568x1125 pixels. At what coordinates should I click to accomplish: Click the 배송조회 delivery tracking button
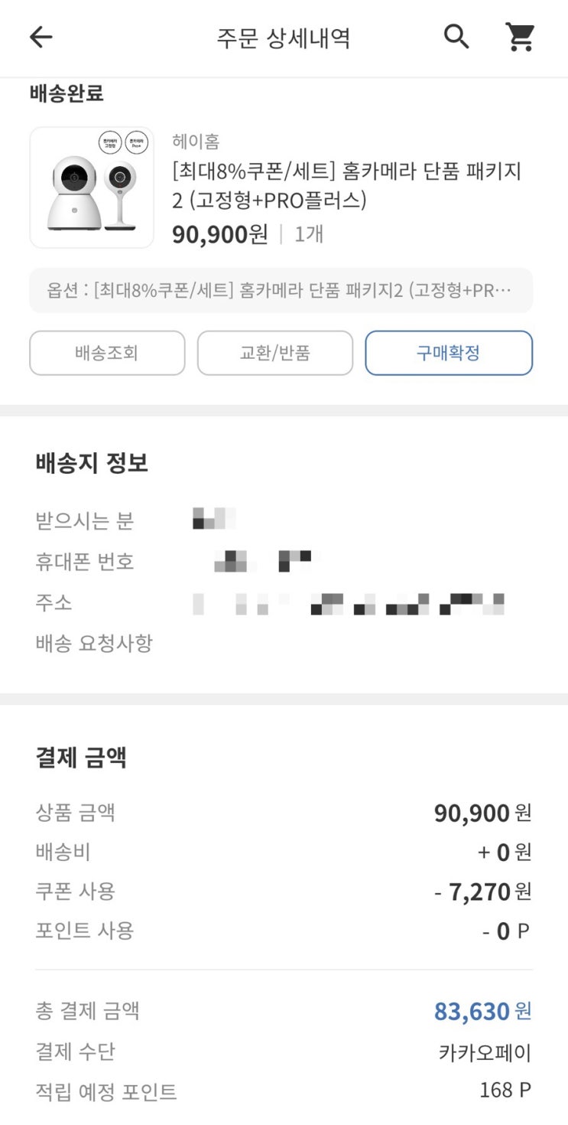pos(107,353)
